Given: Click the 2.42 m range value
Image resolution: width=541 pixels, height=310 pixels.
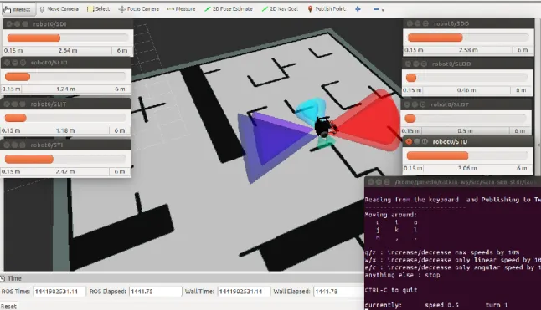Looking at the screenshot, I should (65, 171).
